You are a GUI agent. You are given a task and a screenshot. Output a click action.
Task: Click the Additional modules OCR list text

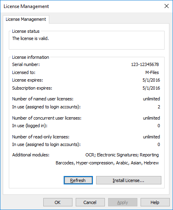(x=122, y=155)
